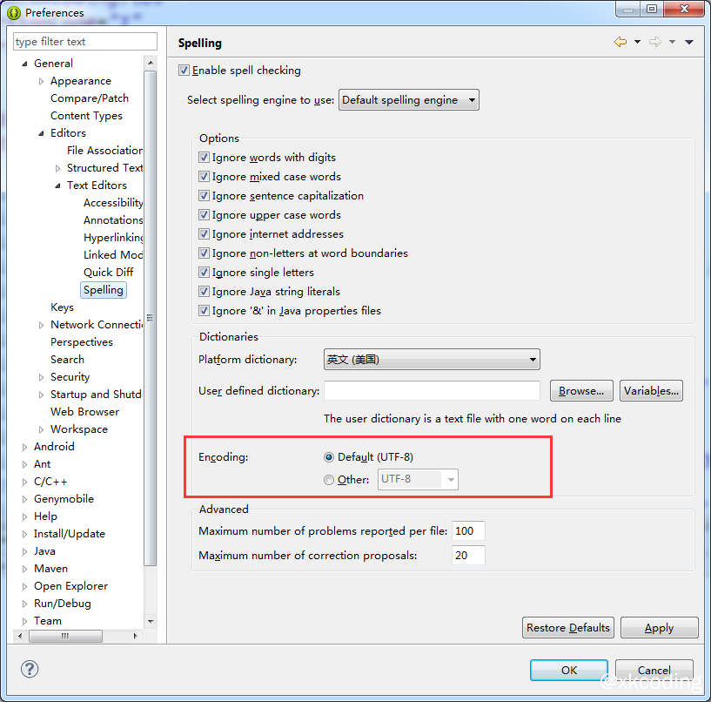The height and width of the screenshot is (702, 711).
Task: Click the back navigation arrow icon
Action: coord(620,42)
